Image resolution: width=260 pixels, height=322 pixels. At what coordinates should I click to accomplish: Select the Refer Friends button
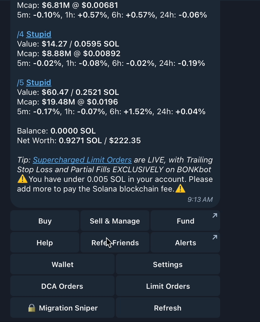115,243
